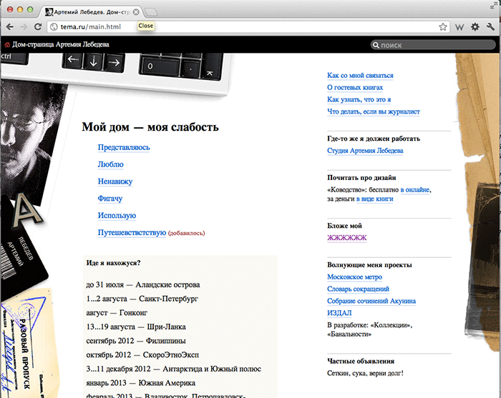Open the Ненавижу link
The height and width of the screenshot is (398, 501).
115,181
